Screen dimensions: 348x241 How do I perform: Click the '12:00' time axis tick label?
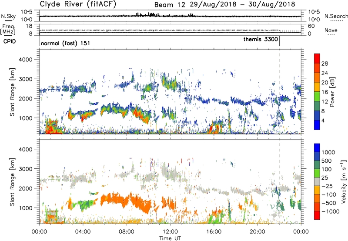[x=170, y=232]
